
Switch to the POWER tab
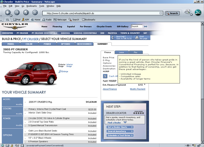pos(47,44)
